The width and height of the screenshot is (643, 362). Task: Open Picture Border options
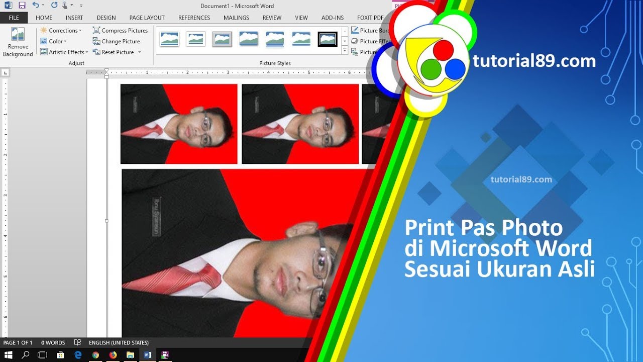371,30
